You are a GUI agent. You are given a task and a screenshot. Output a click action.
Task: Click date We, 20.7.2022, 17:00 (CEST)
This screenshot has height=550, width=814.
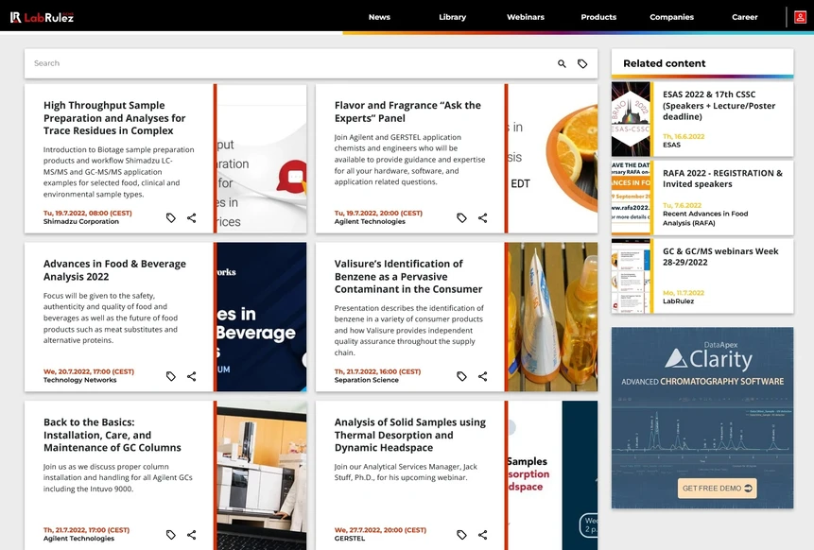(x=89, y=371)
